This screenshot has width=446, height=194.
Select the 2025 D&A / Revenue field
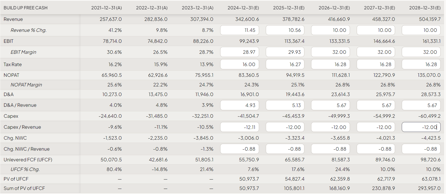(x=285, y=105)
